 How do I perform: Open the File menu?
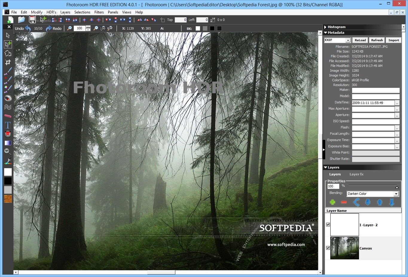tap(14, 12)
